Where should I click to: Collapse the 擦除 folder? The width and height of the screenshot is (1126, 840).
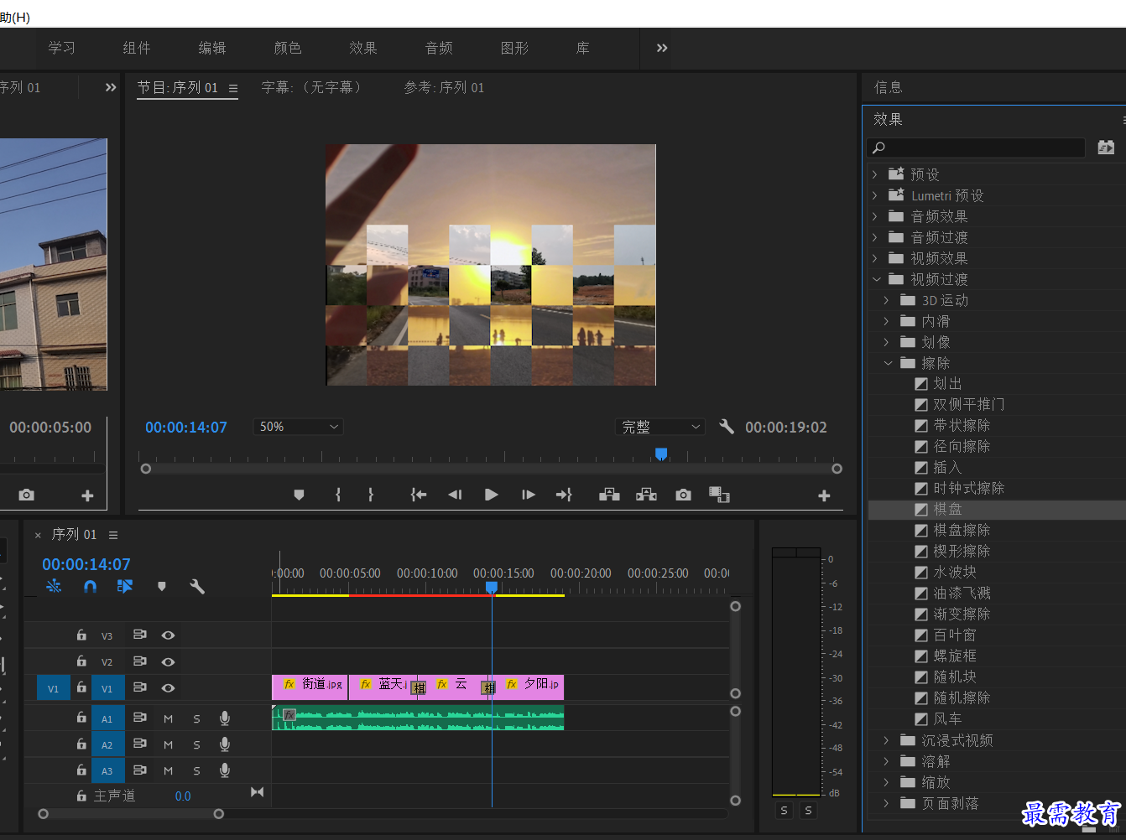(888, 363)
